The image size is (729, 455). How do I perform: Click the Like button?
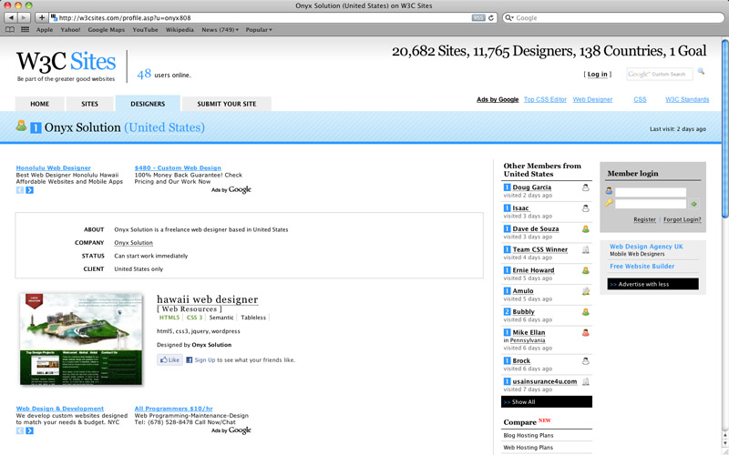point(169,359)
